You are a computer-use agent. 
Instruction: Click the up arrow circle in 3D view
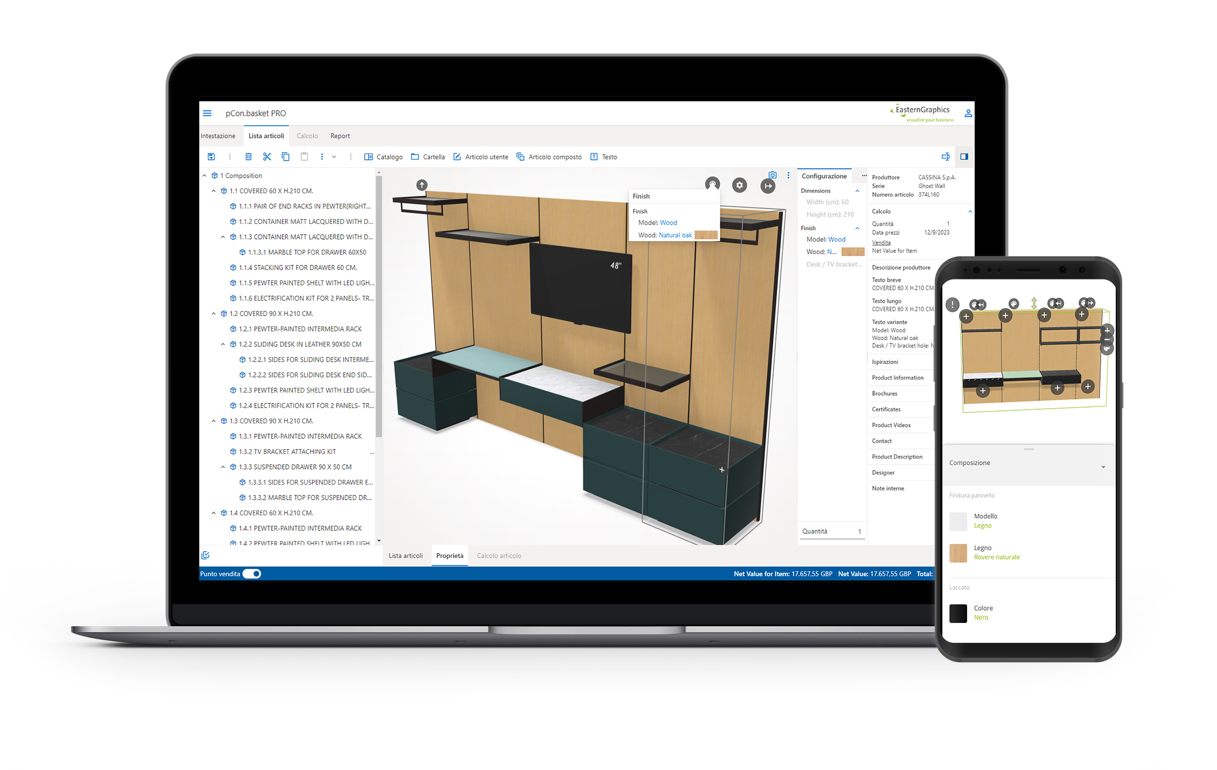422,185
